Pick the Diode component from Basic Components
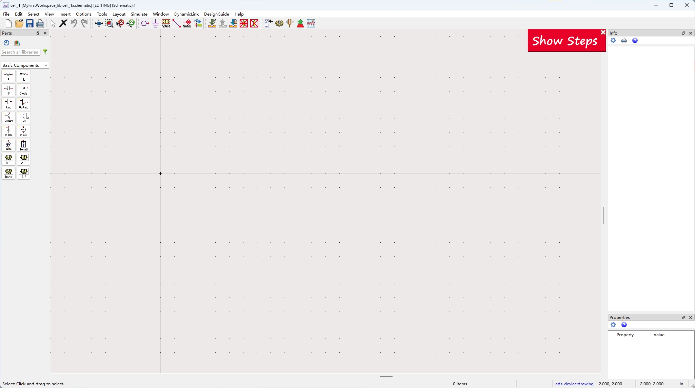This screenshot has height=388, width=695. tap(23, 90)
